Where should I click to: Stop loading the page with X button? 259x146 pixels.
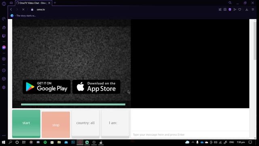click(x=23, y=9)
